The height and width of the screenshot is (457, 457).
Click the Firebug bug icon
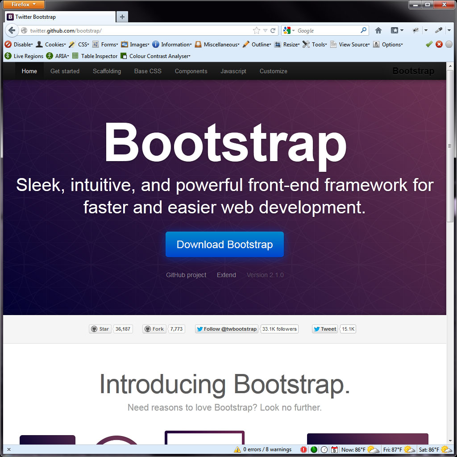[415, 30]
